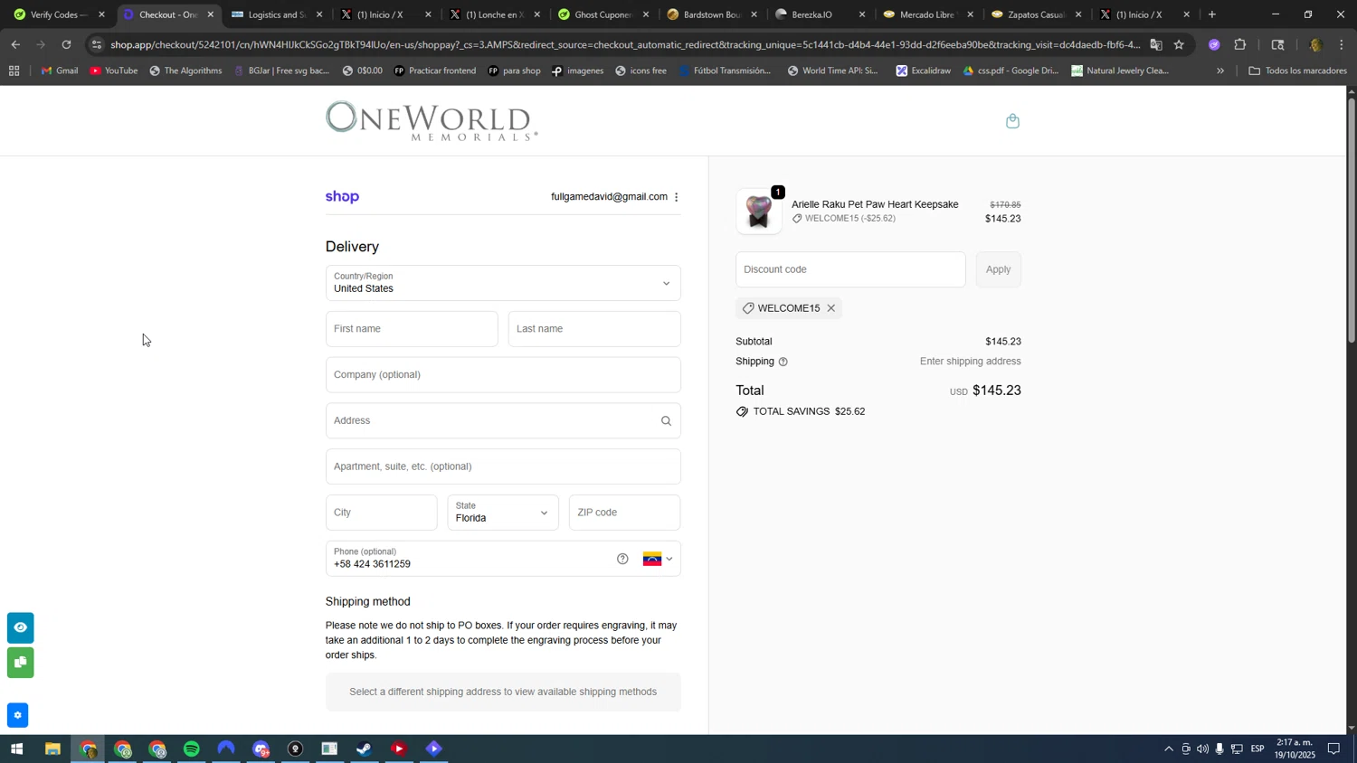The height and width of the screenshot is (763, 1357).
Task: Focus the First name field
Action: [x=412, y=329]
